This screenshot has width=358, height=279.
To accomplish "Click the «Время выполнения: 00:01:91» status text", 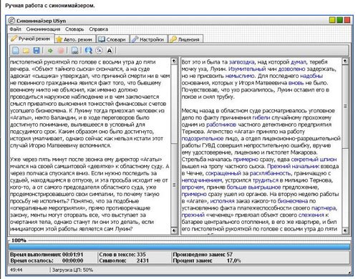I will click(47, 255).
